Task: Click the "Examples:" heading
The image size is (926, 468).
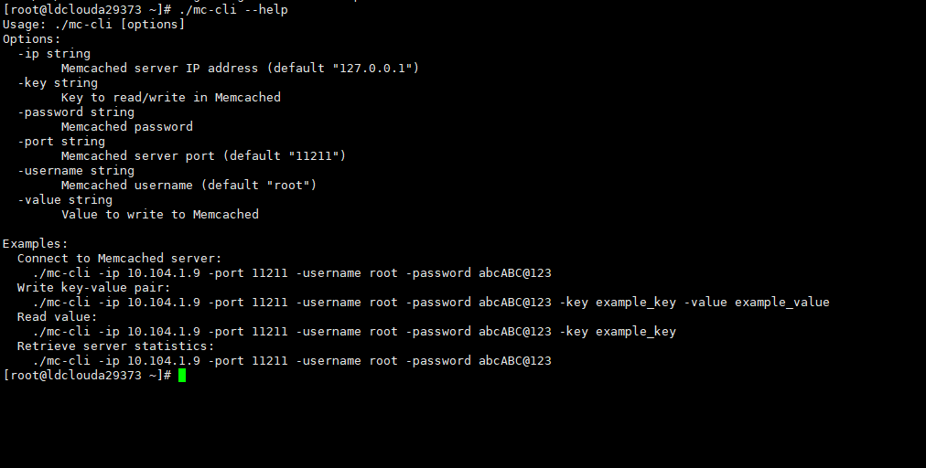Action: [36, 243]
